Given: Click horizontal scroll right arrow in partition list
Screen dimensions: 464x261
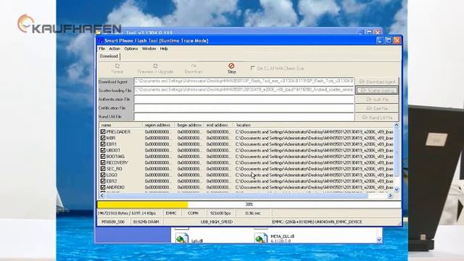Looking at the screenshot, I should 390,196.
